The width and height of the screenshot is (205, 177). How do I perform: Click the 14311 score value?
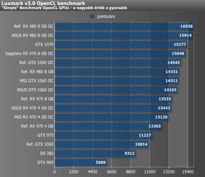[x=171, y=81]
